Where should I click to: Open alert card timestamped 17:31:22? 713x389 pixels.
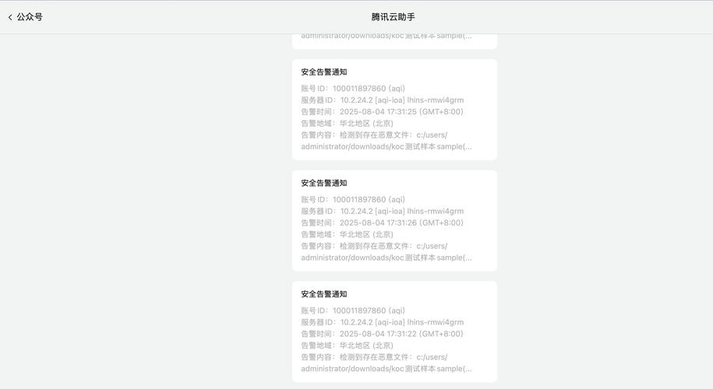[394, 331]
